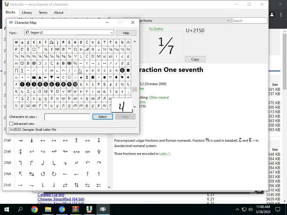This screenshot has height=215, width=287.
Task: Pick the ↻ clockwise arrow in row 21b8
Action: point(54,174)
